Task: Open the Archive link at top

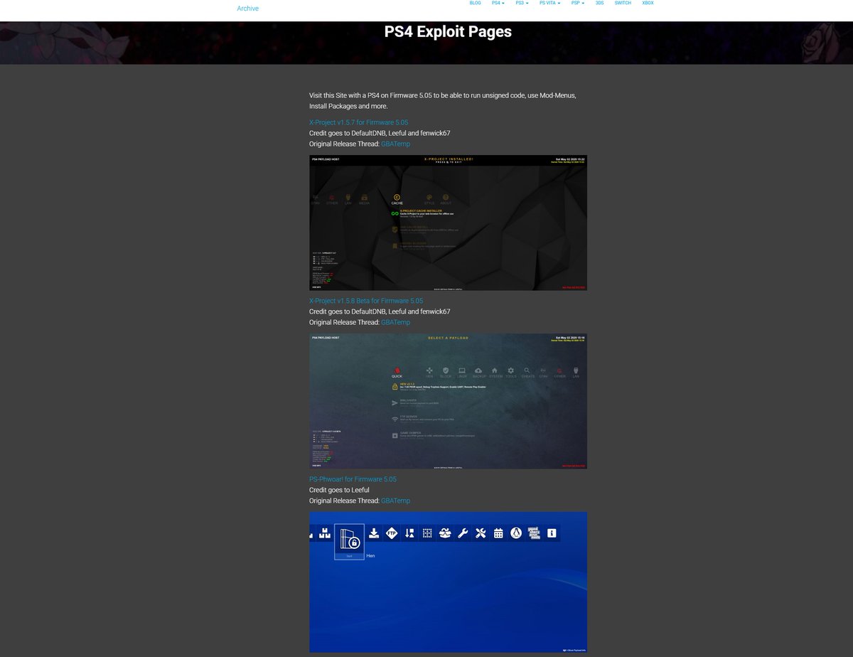Action: click(x=247, y=9)
